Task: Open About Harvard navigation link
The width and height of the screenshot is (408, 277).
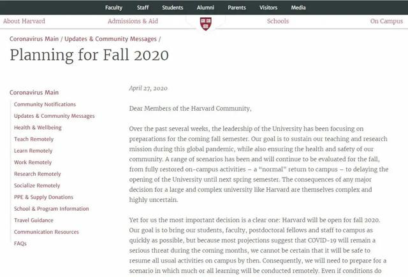Action: (24, 21)
